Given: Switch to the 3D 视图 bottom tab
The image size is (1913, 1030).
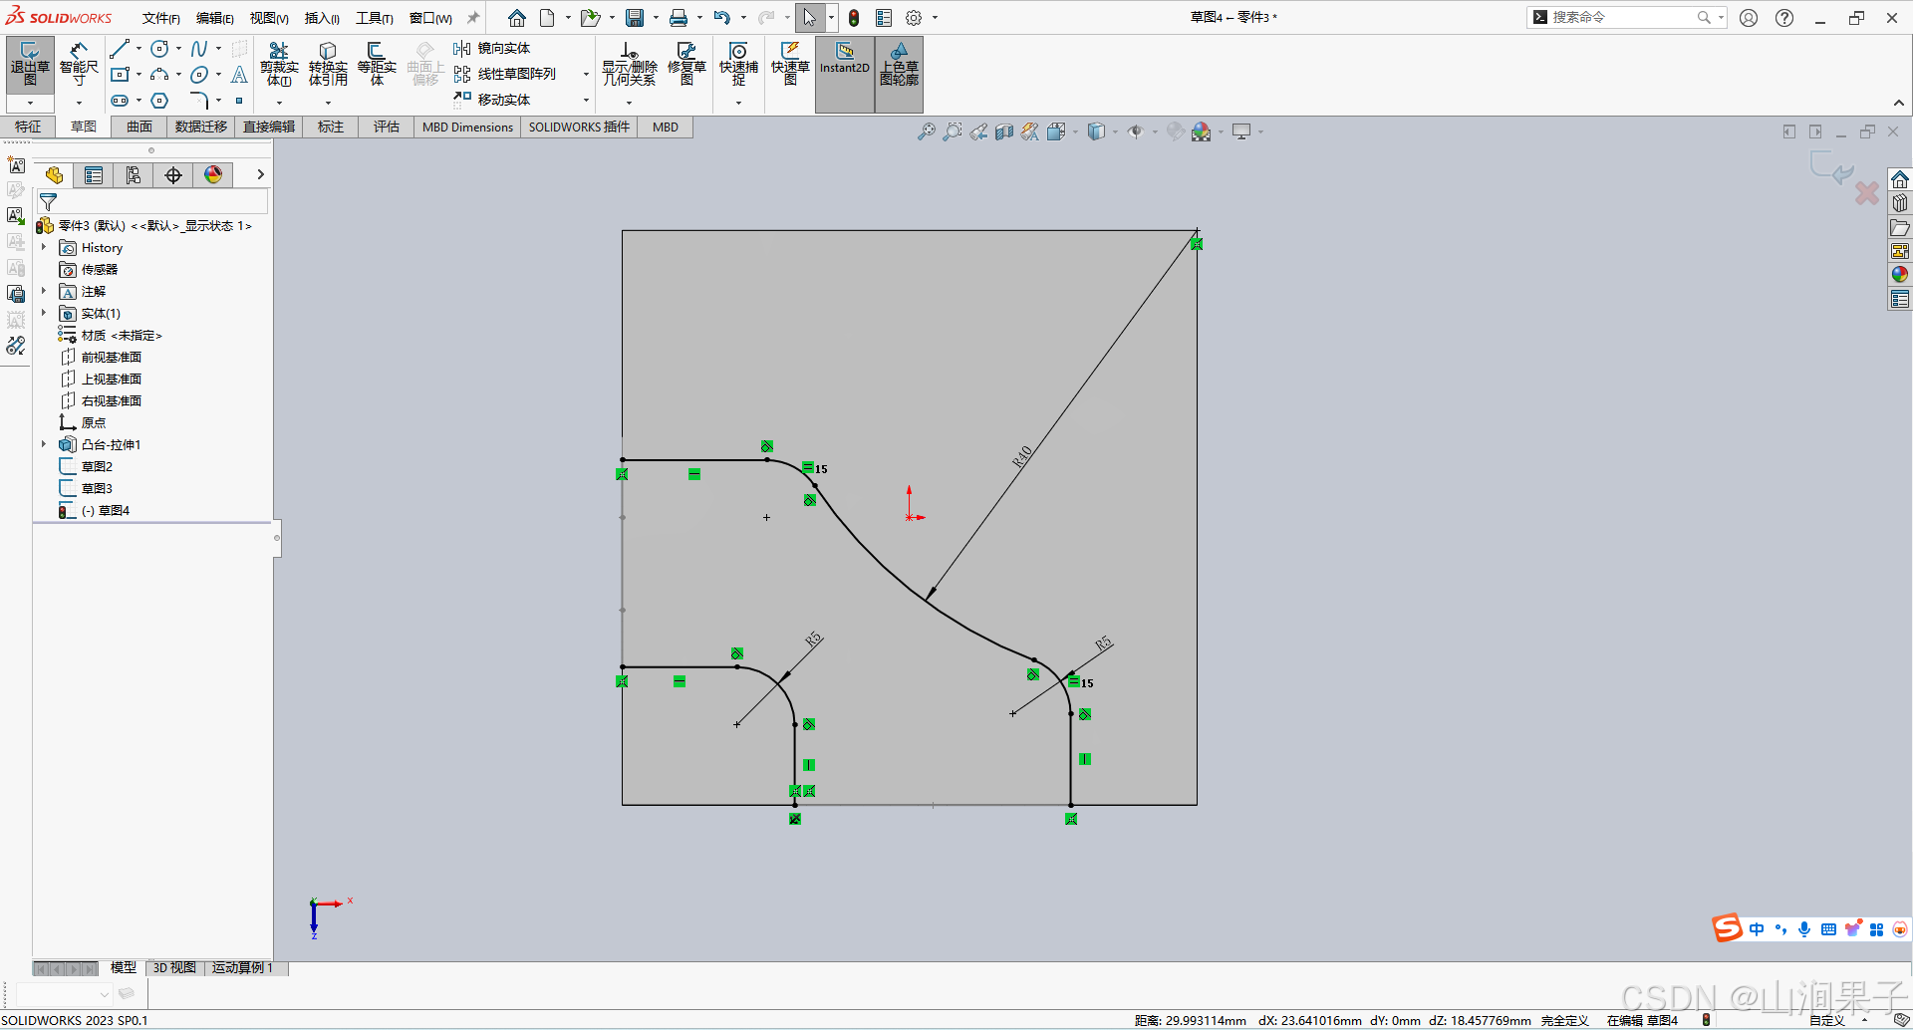Looking at the screenshot, I should coord(174,967).
